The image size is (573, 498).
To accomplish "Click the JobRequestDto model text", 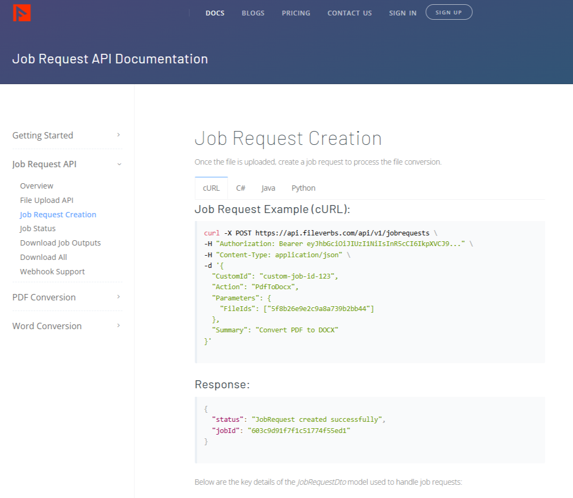I will pos(321,482).
